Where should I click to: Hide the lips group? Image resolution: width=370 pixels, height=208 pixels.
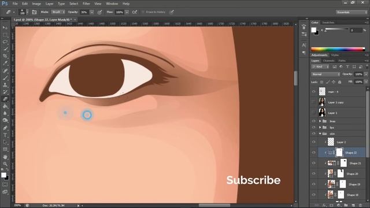(313, 127)
